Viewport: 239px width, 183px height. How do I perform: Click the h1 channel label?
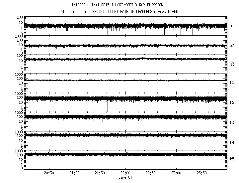click(x=232, y=83)
